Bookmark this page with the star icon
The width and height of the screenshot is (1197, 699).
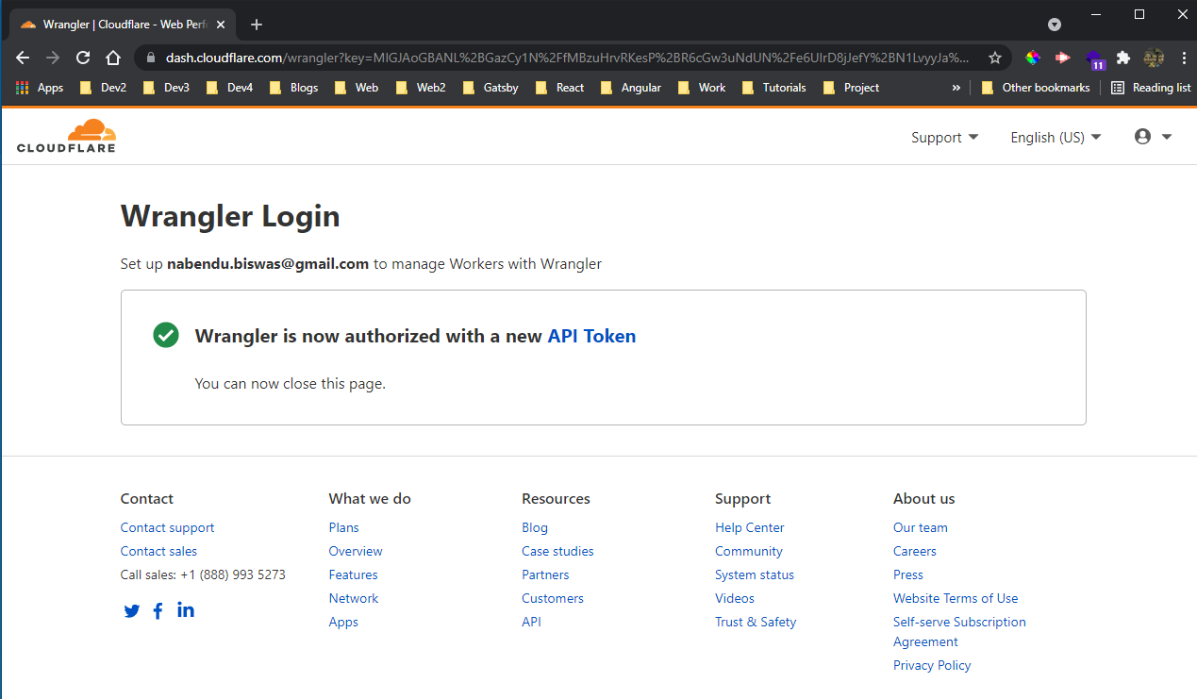[x=995, y=58]
